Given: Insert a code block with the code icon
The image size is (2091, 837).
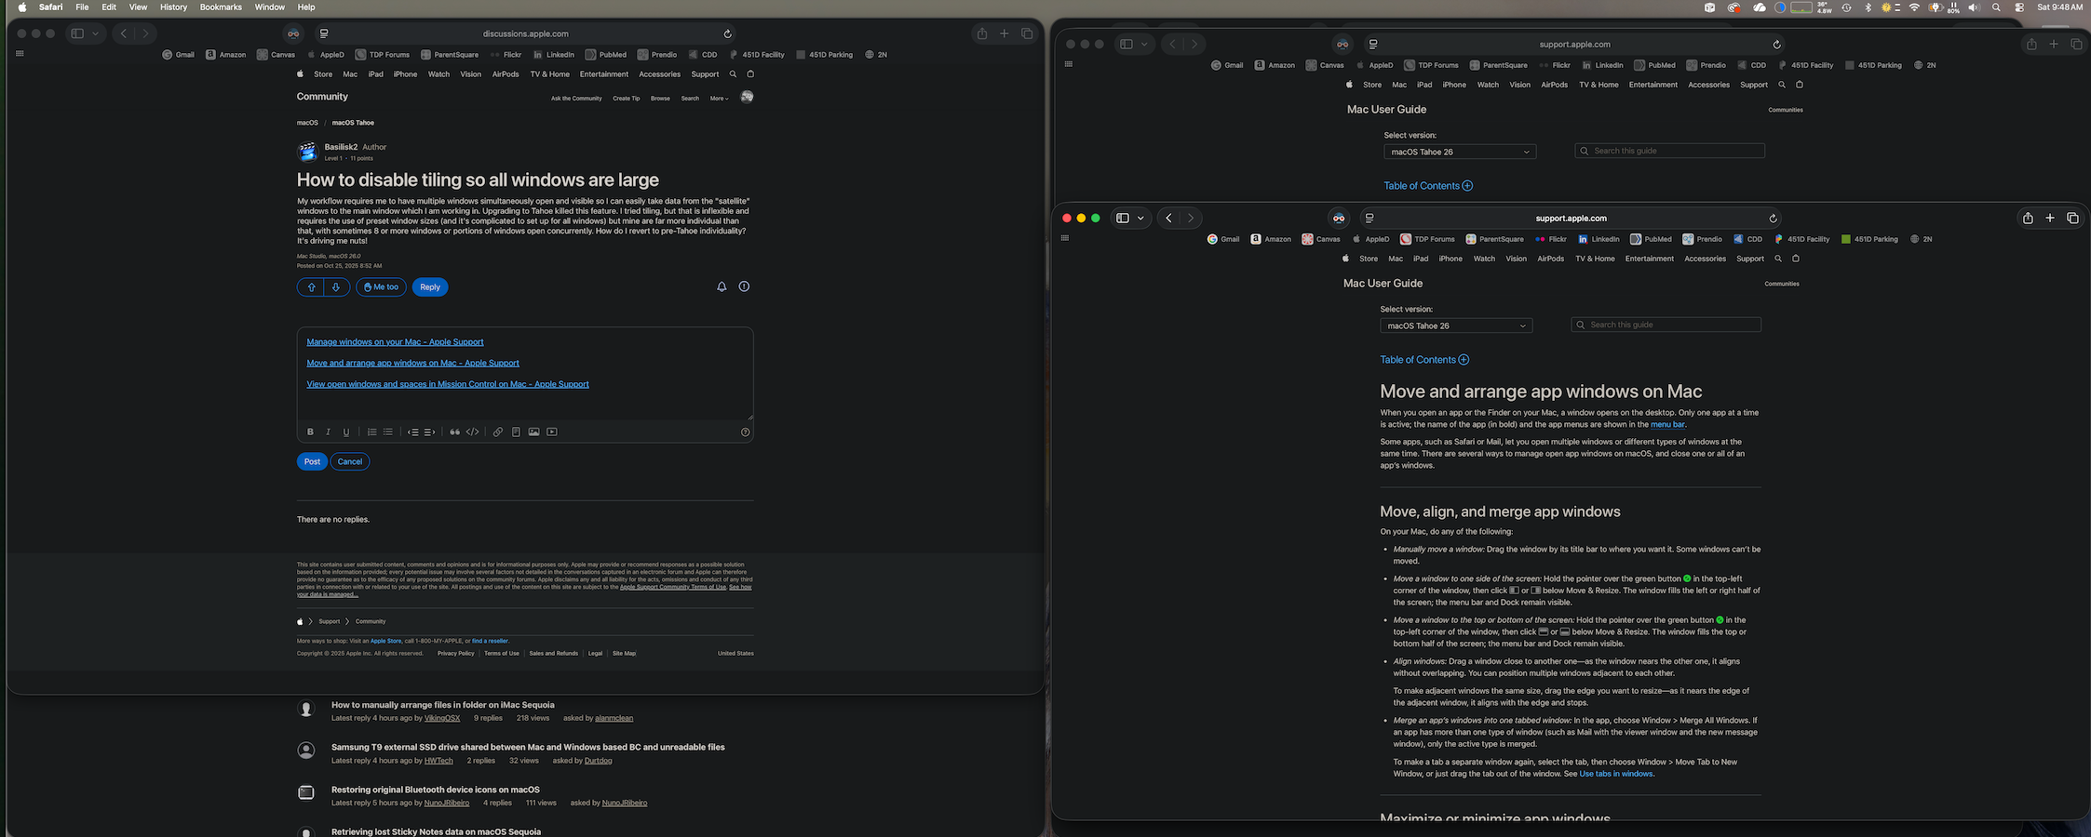Looking at the screenshot, I should [473, 432].
